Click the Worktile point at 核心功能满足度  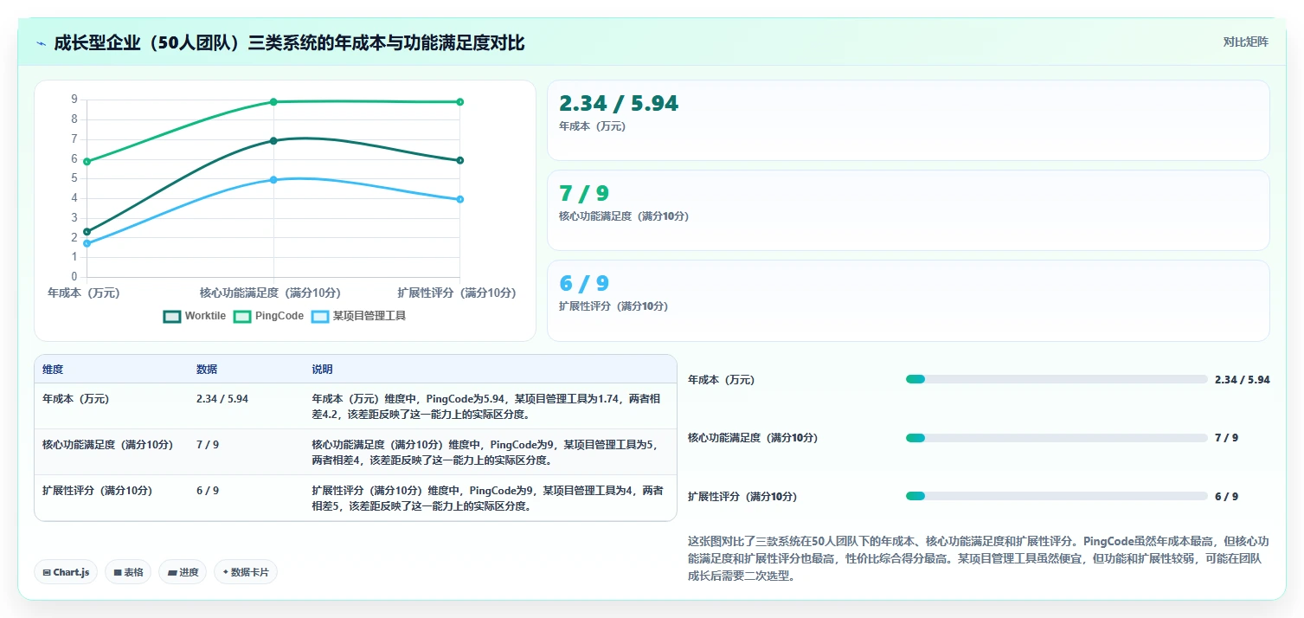(273, 141)
